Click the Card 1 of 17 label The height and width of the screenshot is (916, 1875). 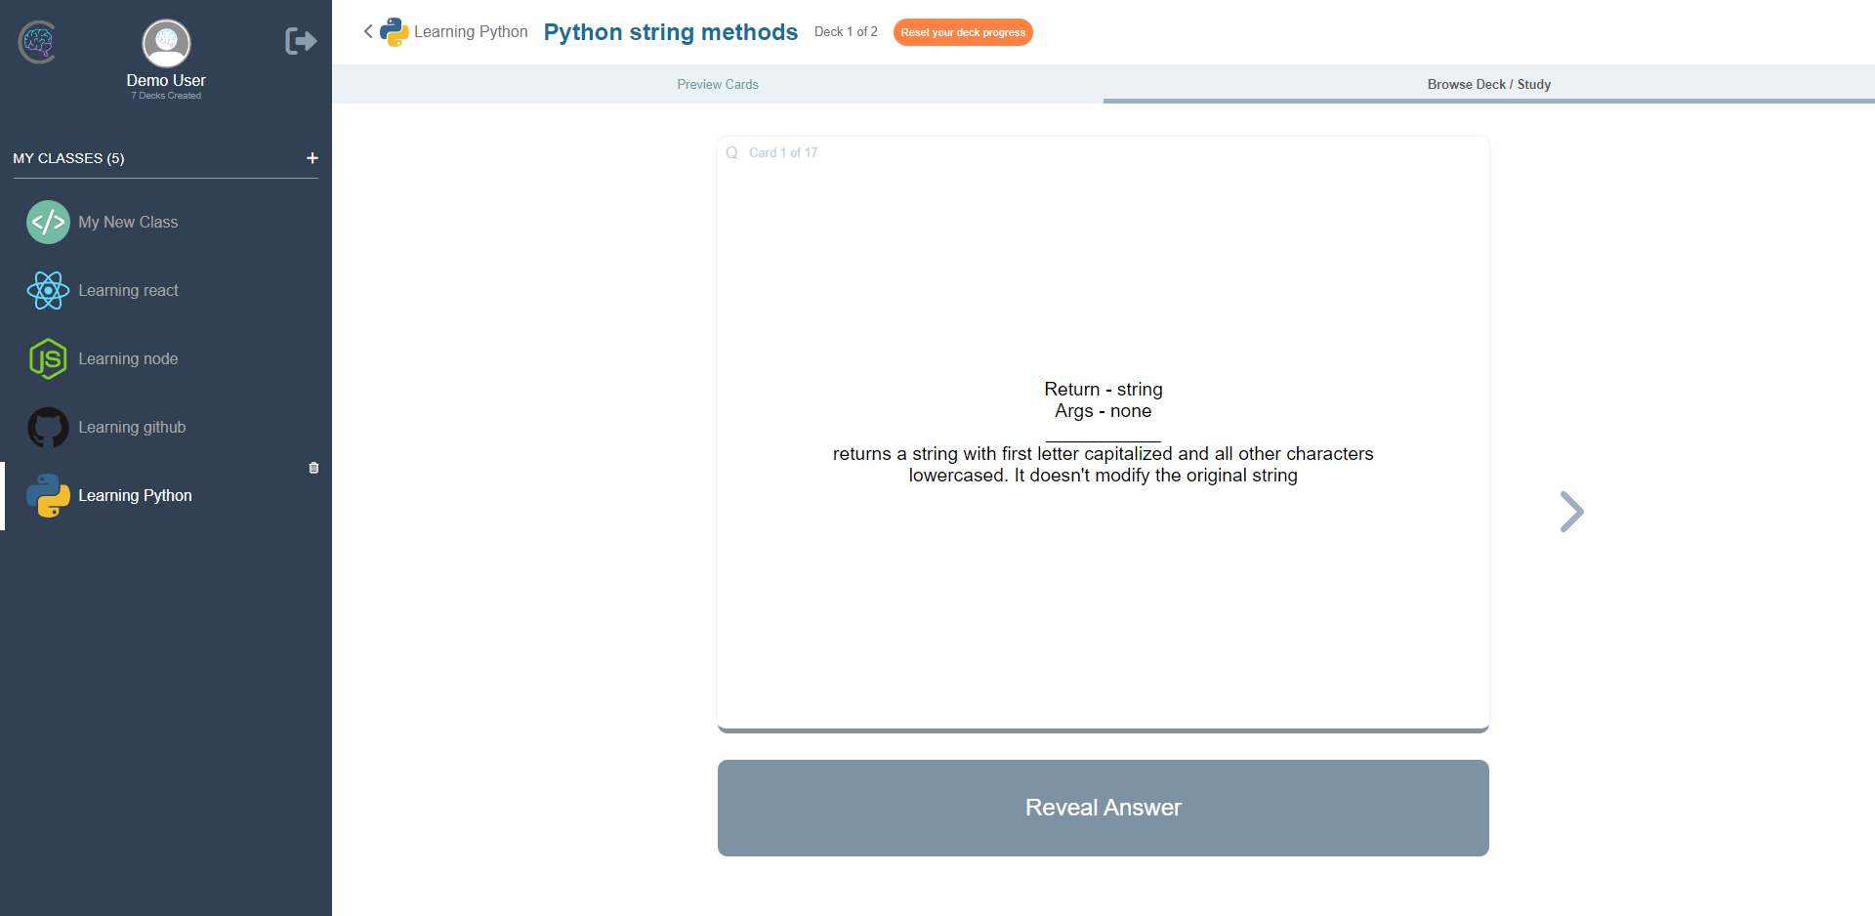(x=783, y=152)
